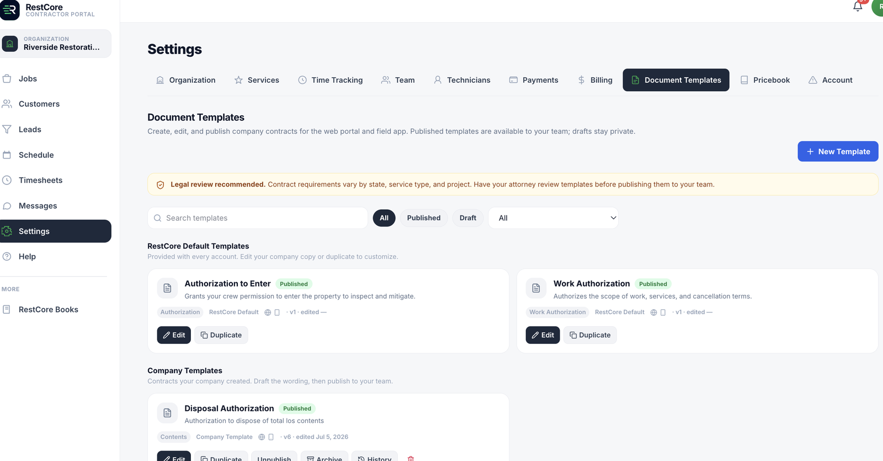Click the Disposal Authorization document icon
The height and width of the screenshot is (461, 883).
coord(167,413)
